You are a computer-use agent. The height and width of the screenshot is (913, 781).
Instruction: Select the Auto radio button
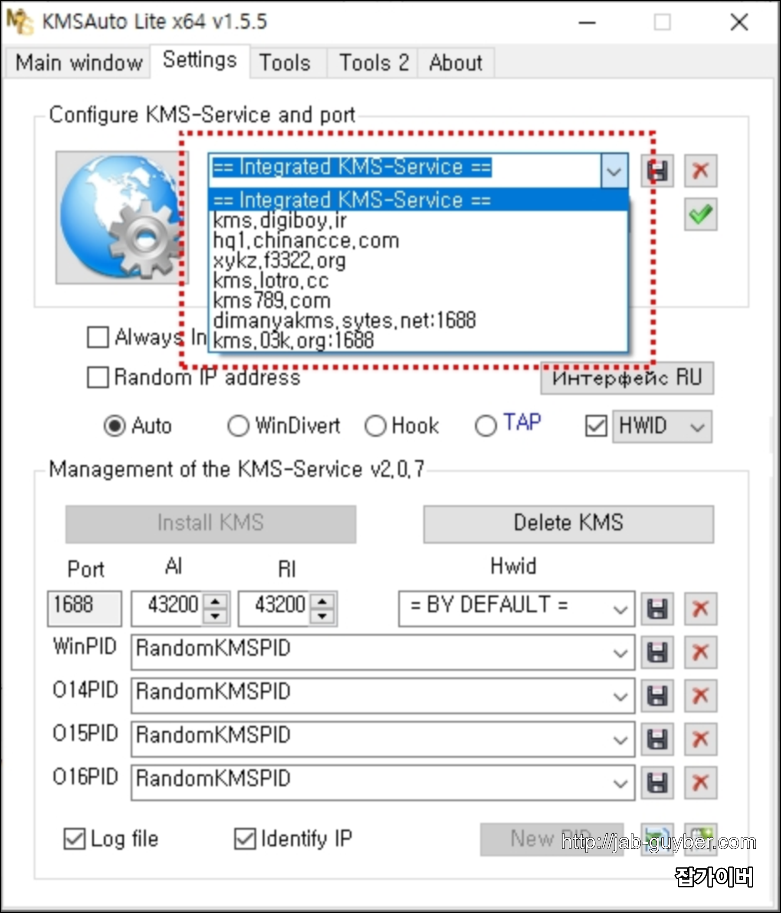coord(115,426)
